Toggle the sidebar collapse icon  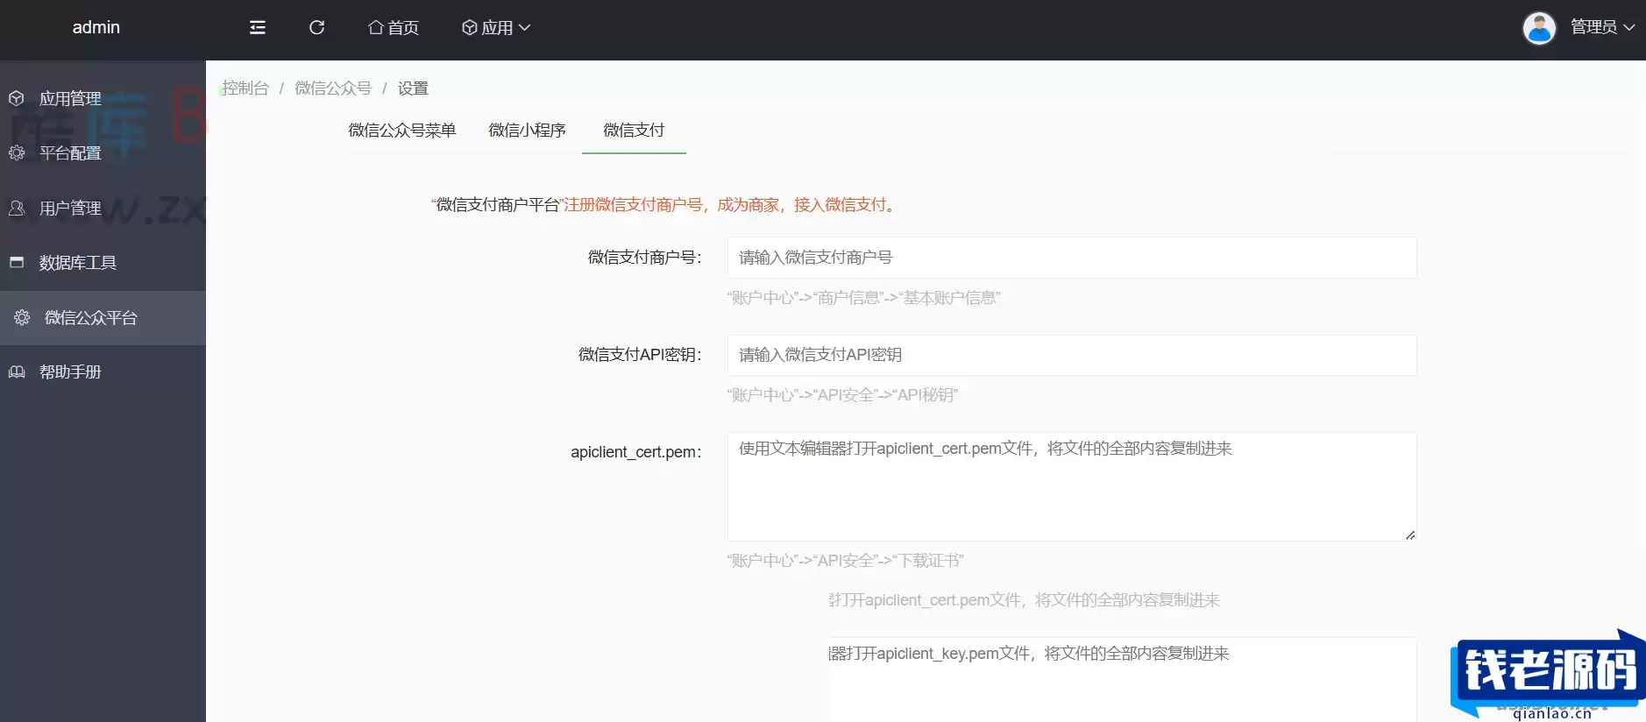pyautogui.click(x=257, y=27)
